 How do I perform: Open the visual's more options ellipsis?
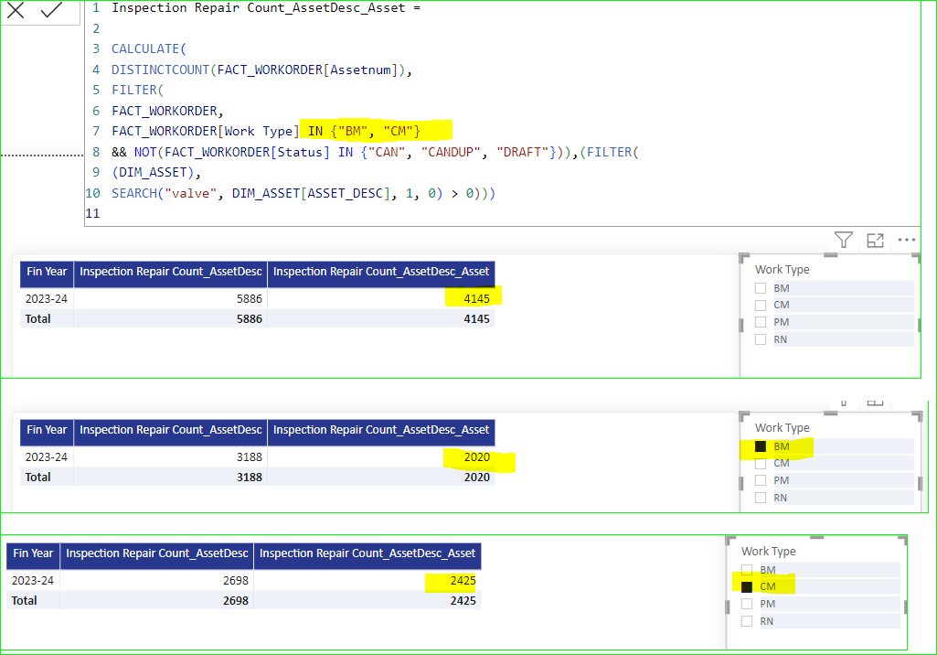(x=907, y=240)
